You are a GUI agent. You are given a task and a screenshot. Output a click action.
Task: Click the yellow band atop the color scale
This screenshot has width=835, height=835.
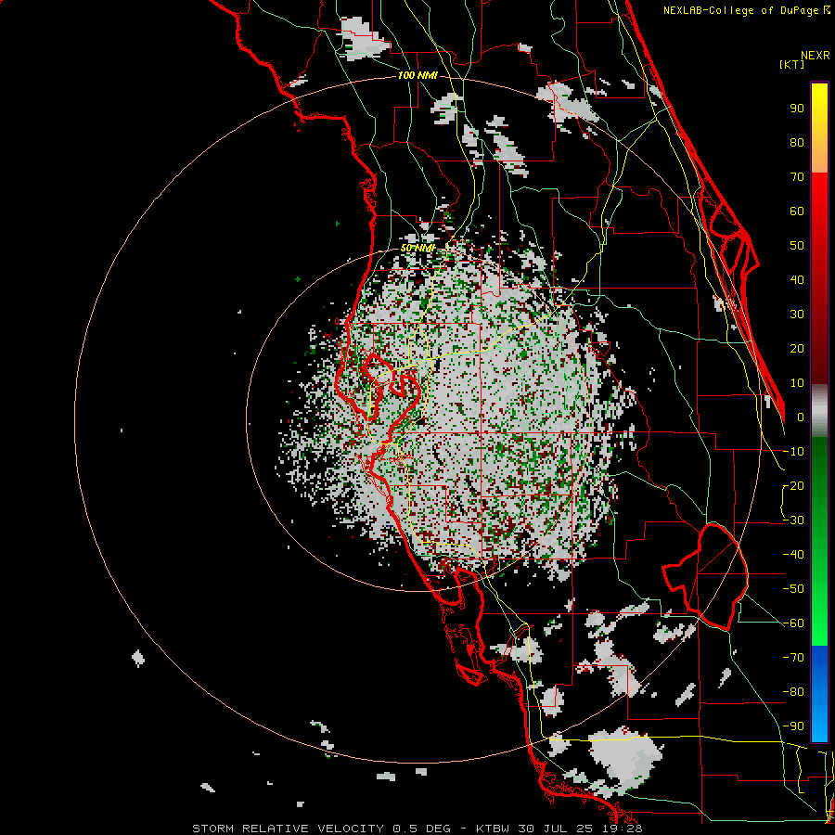coord(819,128)
